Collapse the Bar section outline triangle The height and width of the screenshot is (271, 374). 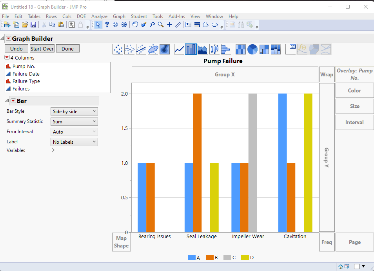(7, 101)
